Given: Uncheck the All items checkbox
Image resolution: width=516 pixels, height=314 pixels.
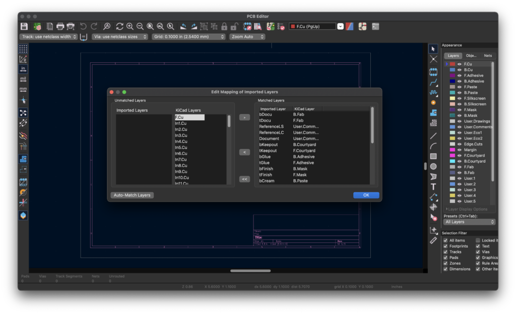Looking at the screenshot, I should point(445,241).
